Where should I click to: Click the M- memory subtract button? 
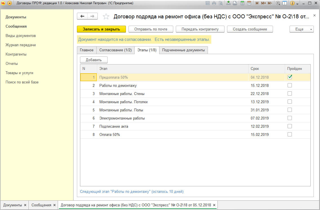270,3
